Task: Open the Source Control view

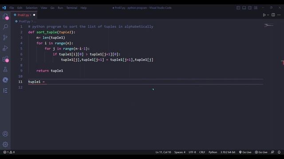Action: (5, 38)
